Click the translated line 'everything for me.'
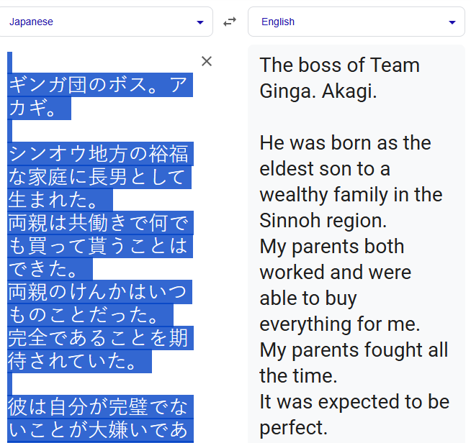Screen dimensions: 471x443 (x=340, y=324)
